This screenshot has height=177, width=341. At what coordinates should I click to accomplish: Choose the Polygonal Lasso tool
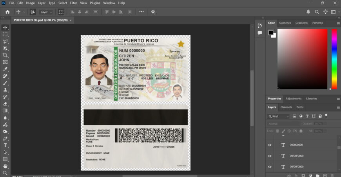pyautogui.click(x=5, y=42)
